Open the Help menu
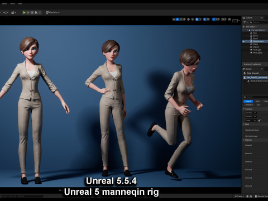The image size is (268, 201). (x=20, y=3)
